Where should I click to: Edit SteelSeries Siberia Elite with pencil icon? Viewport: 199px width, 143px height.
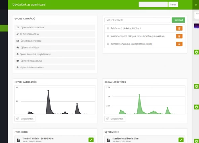pyautogui.click(x=181, y=140)
